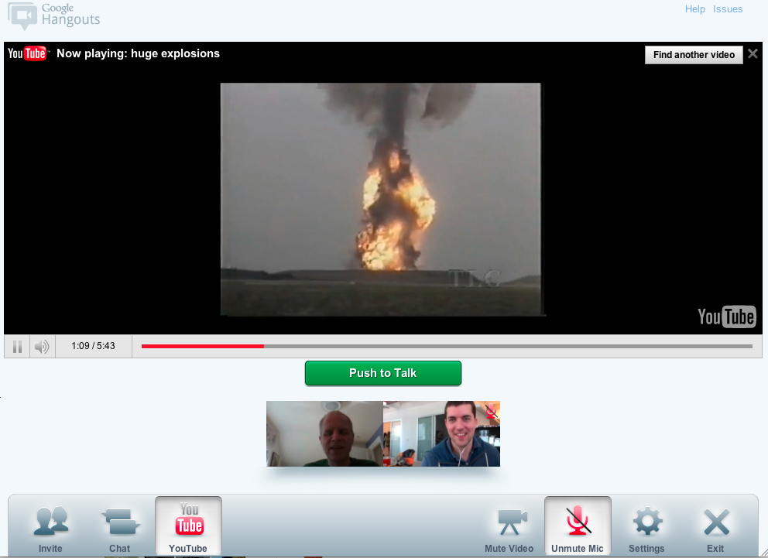
Task: Pause the YouTube video
Action: tap(17, 346)
